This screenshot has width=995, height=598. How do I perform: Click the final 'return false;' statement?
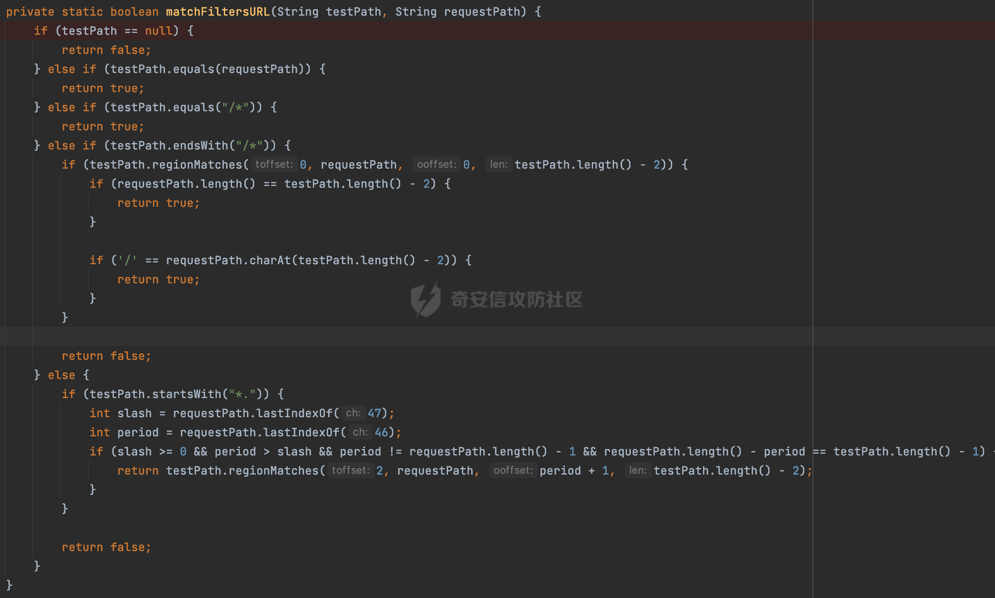pyautogui.click(x=106, y=547)
